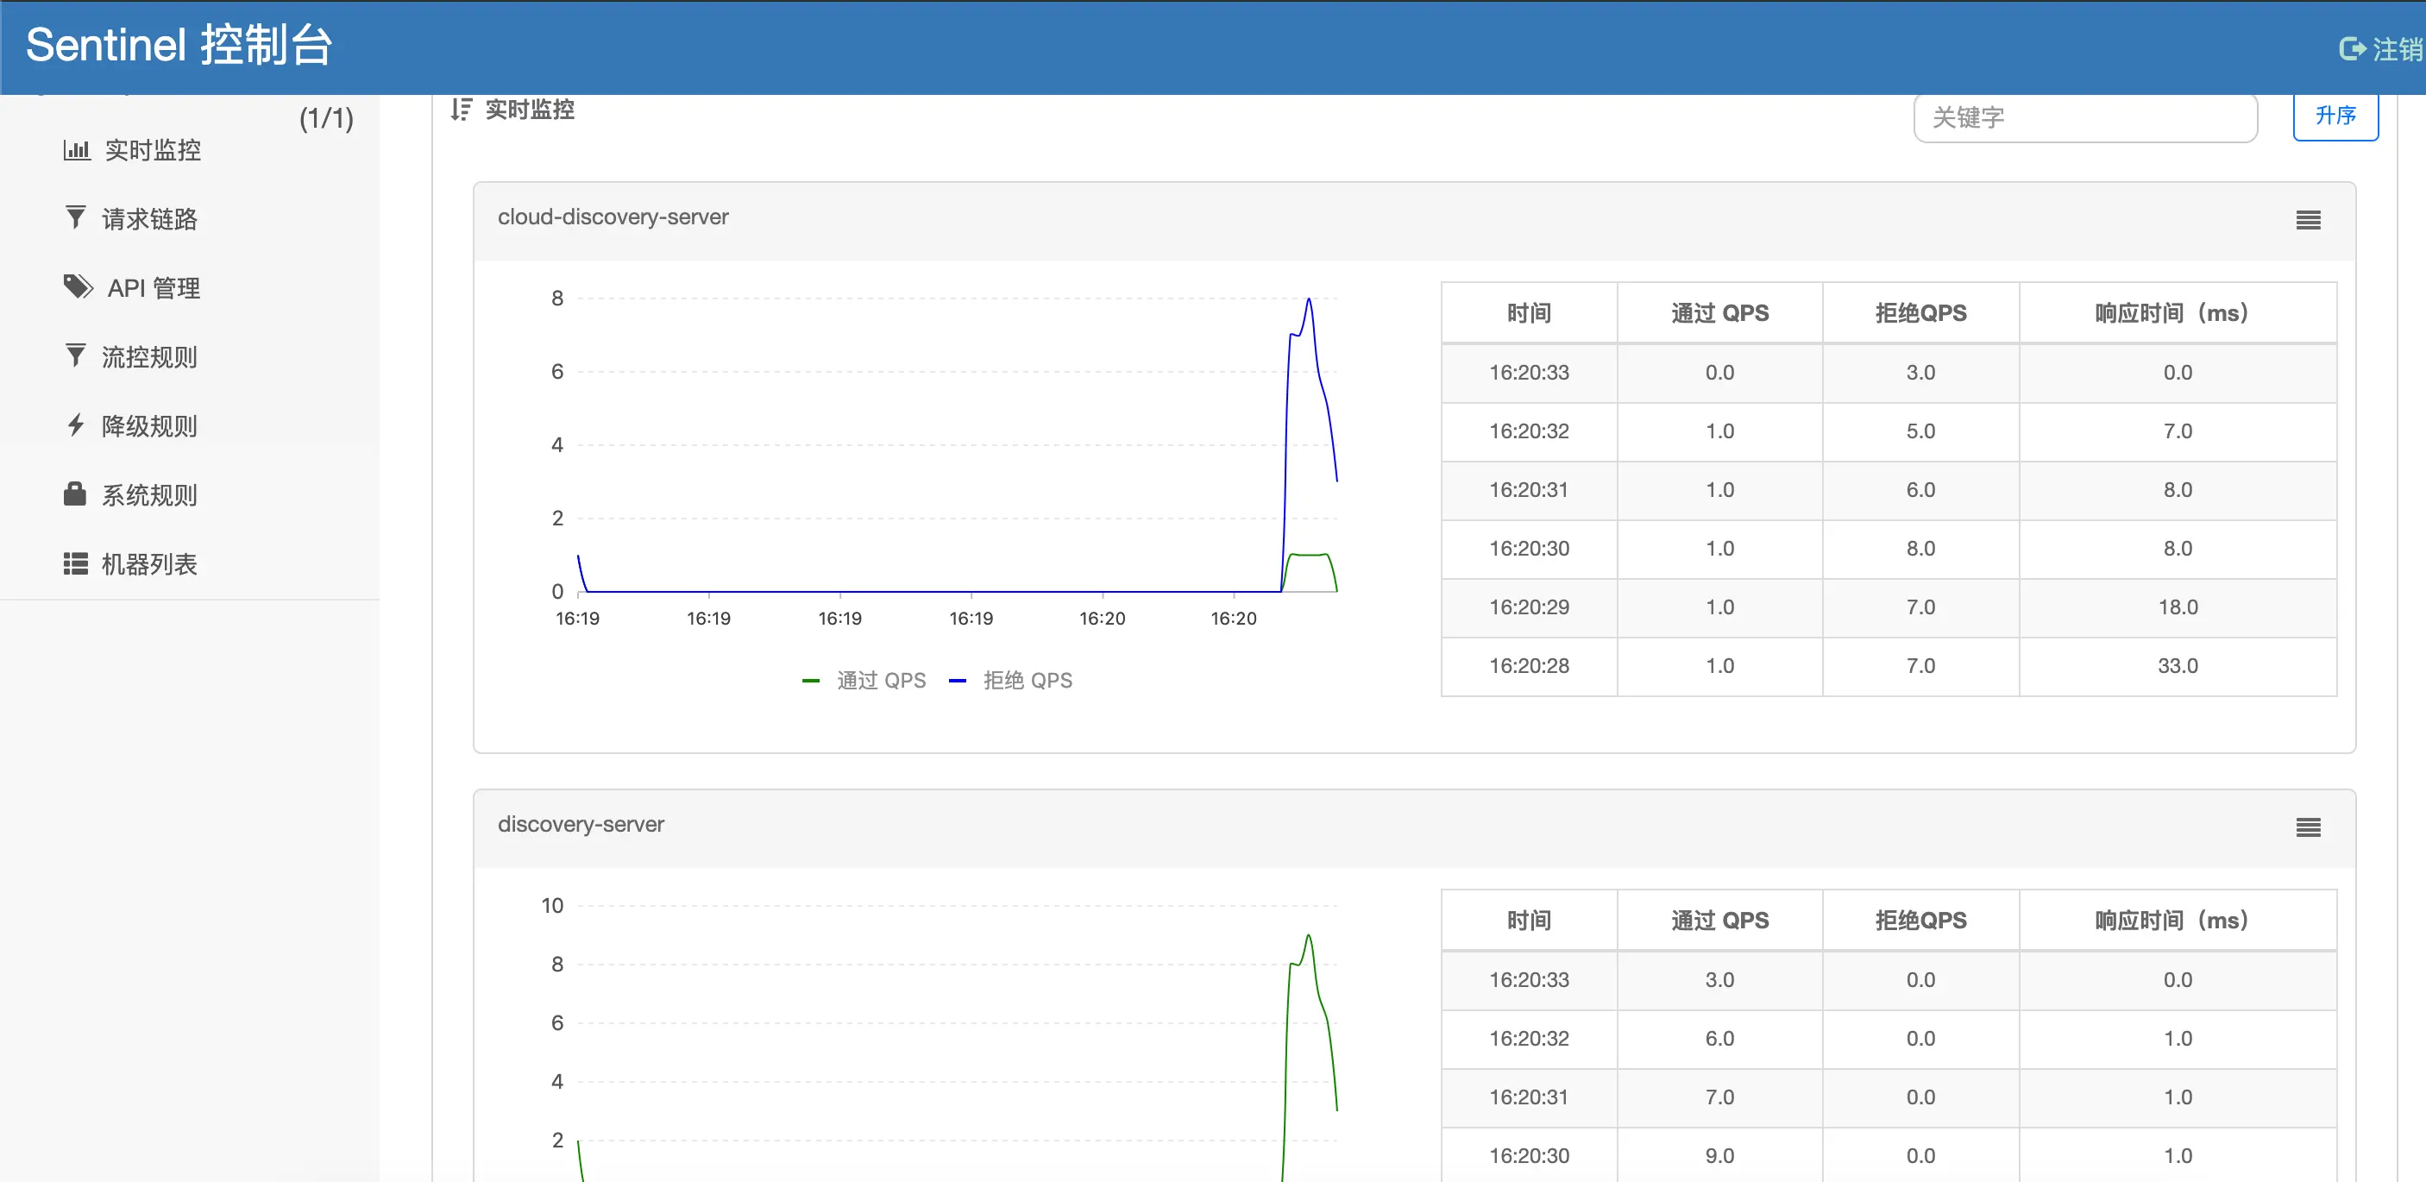The image size is (2426, 1182).
Task: Click the logout icon near 注销
Action: tap(2352, 48)
